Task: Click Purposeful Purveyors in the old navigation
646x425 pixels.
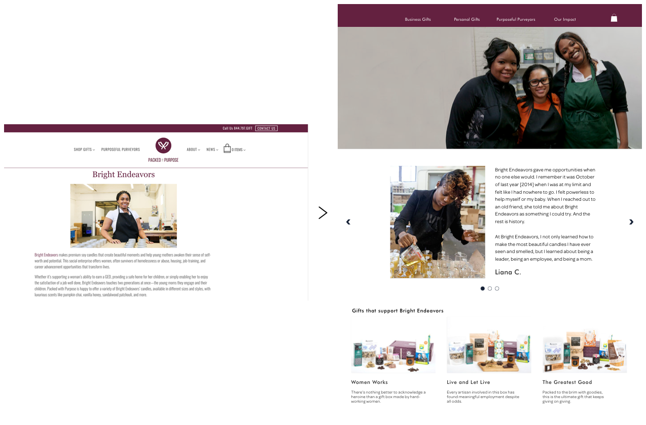Action: (x=120, y=150)
